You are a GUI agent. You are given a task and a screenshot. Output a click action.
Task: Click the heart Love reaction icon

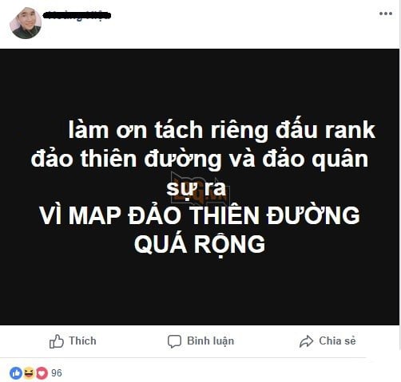42,373
